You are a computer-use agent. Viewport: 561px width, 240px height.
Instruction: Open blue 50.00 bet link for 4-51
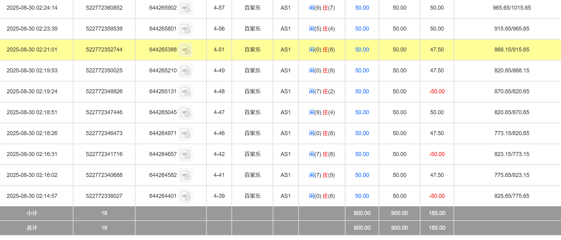(362, 50)
